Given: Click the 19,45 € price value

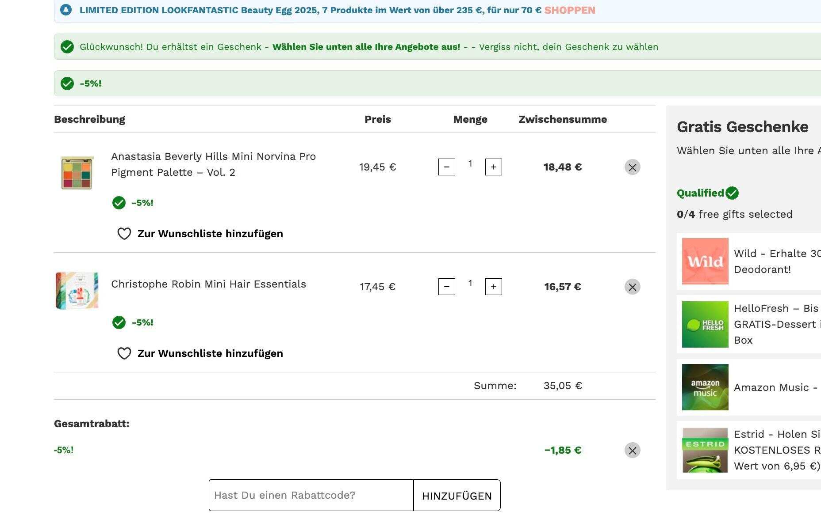Looking at the screenshot, I should 378,167.
